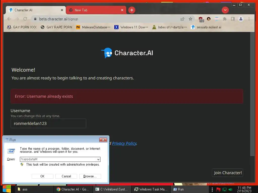Image resolution: width=258 pixels, height=193 pixels.
Task: Click the Character.AI logo on the page
Action: [x=127, y=53]
